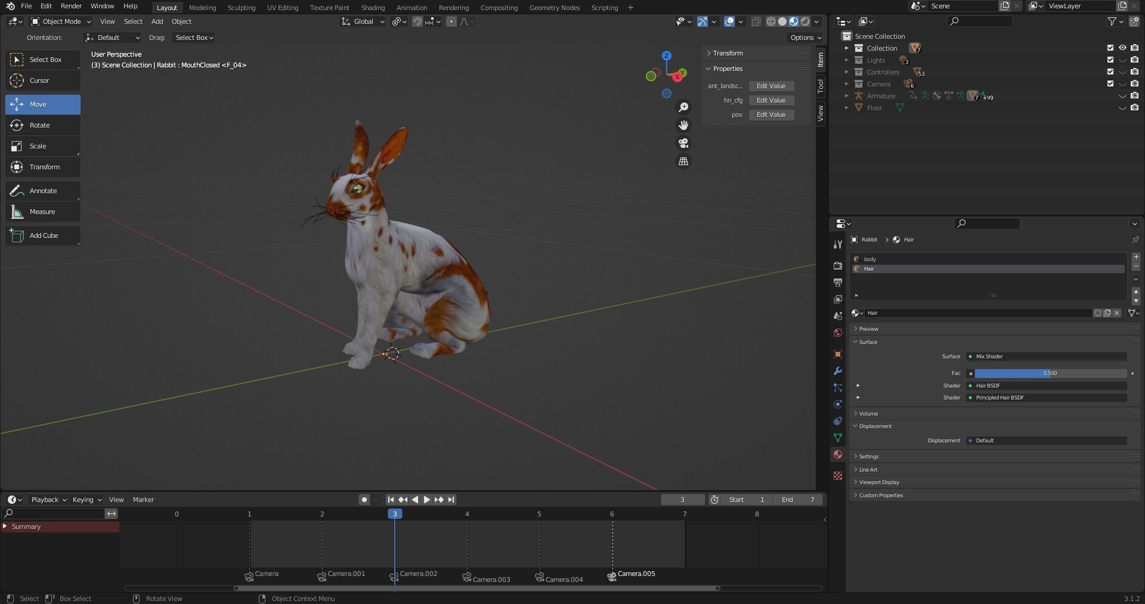Image resolution: width=1145 pixels, height=604 pixels.
Task: Open Modifier properties wrench tab
Action: (838, 371)
